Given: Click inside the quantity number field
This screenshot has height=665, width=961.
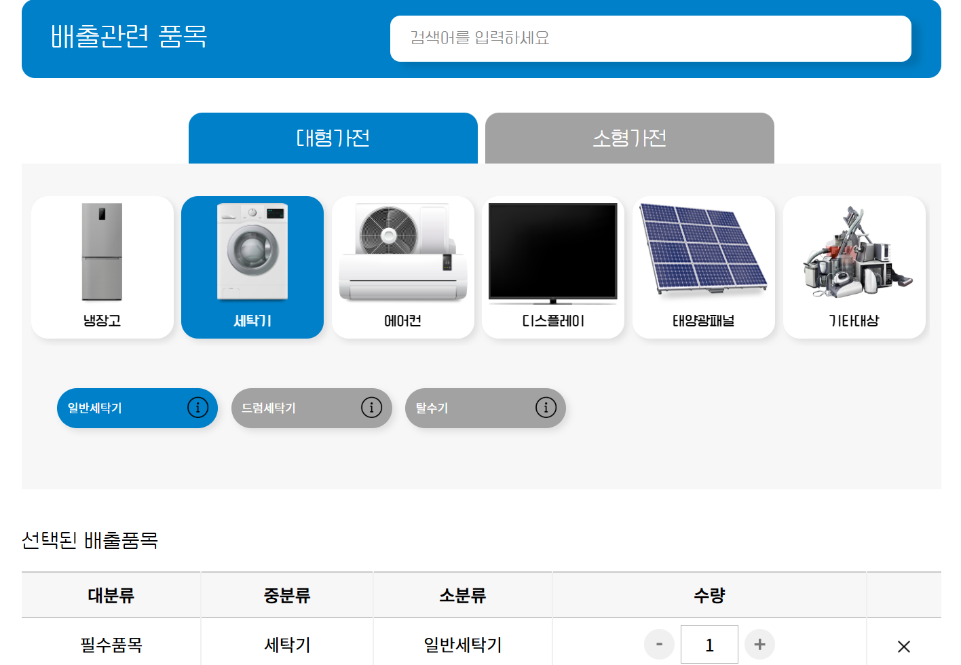Looking at the screenshot, I should pos(709,645).
